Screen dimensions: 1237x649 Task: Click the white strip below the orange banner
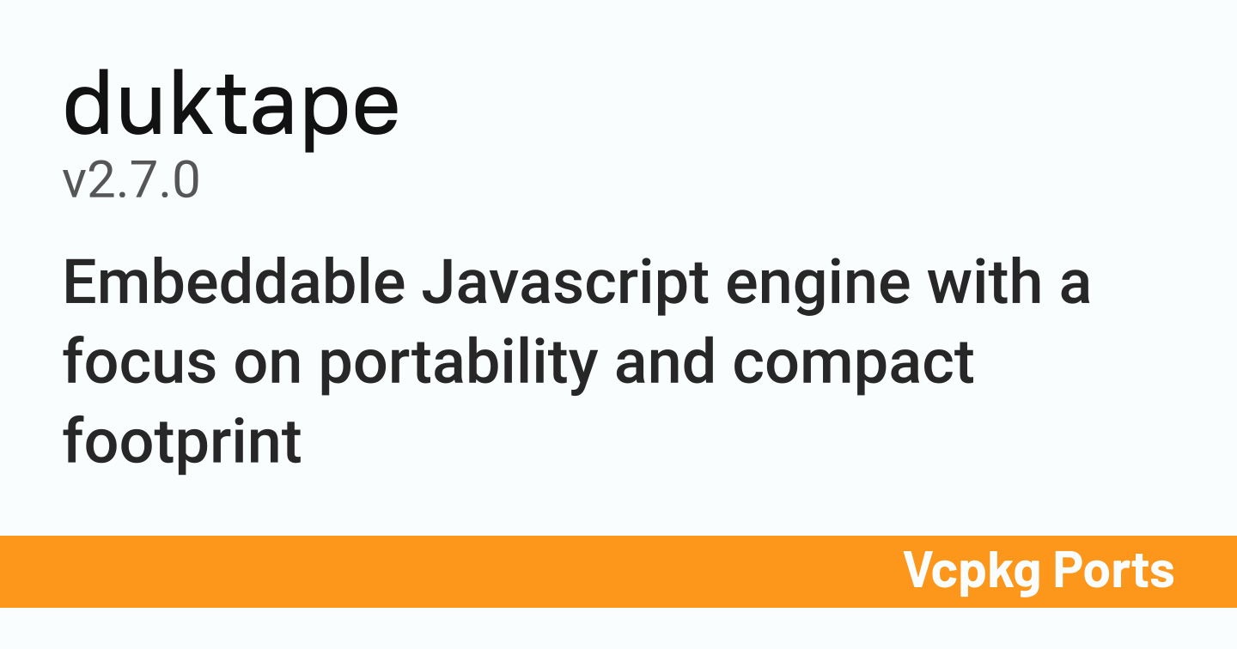618,628
